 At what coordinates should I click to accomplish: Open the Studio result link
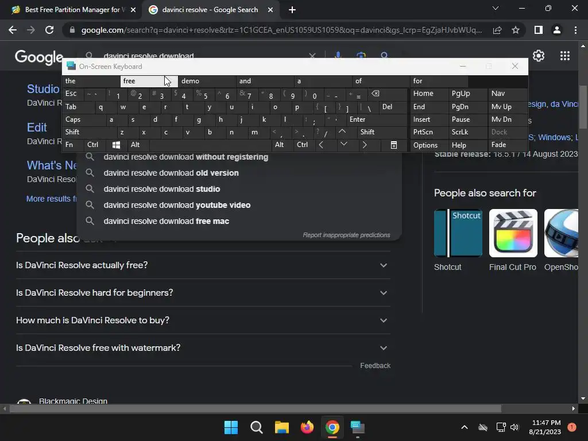(x=43, y=89)
